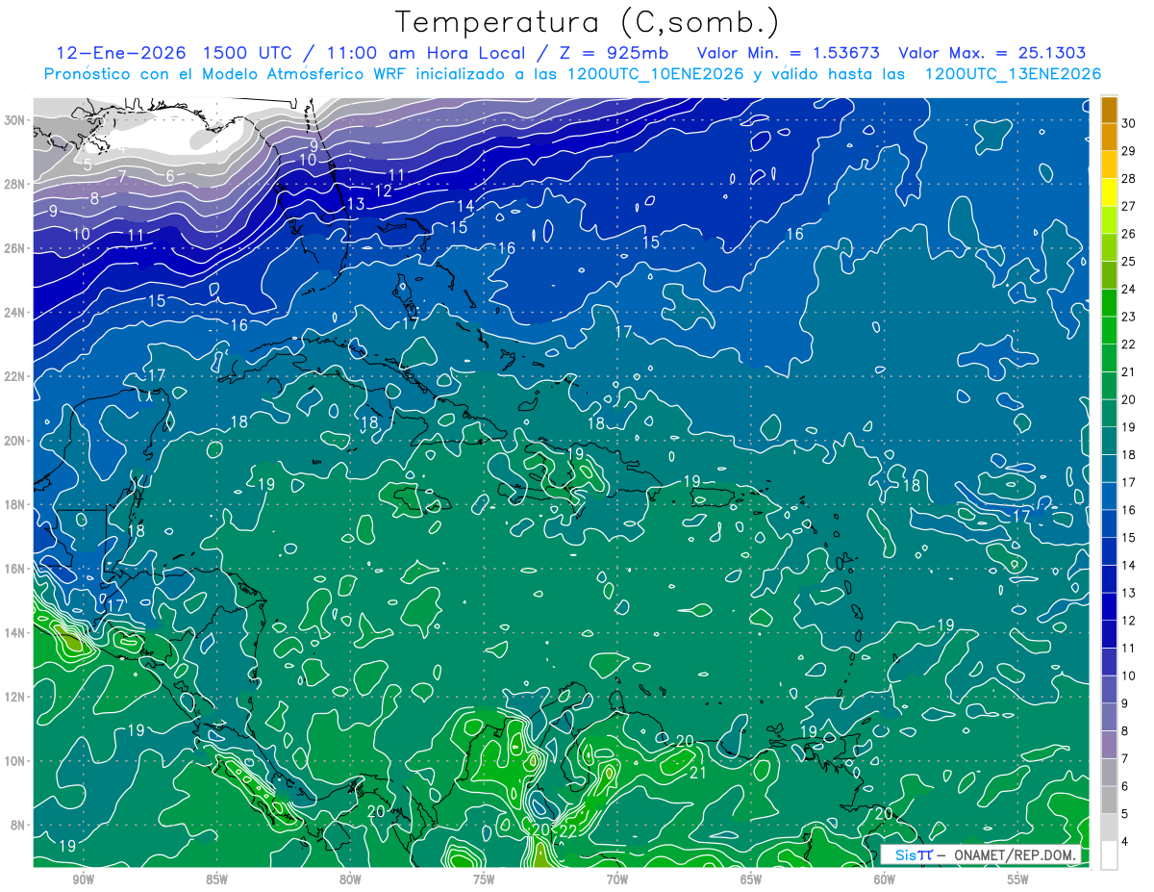This screenshot has height=892, width=1154.
Task: Click the '75W' longitude axis label
Action: coord(484,879)
